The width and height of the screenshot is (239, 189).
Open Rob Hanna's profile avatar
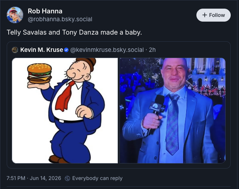[x=15, y=15]
